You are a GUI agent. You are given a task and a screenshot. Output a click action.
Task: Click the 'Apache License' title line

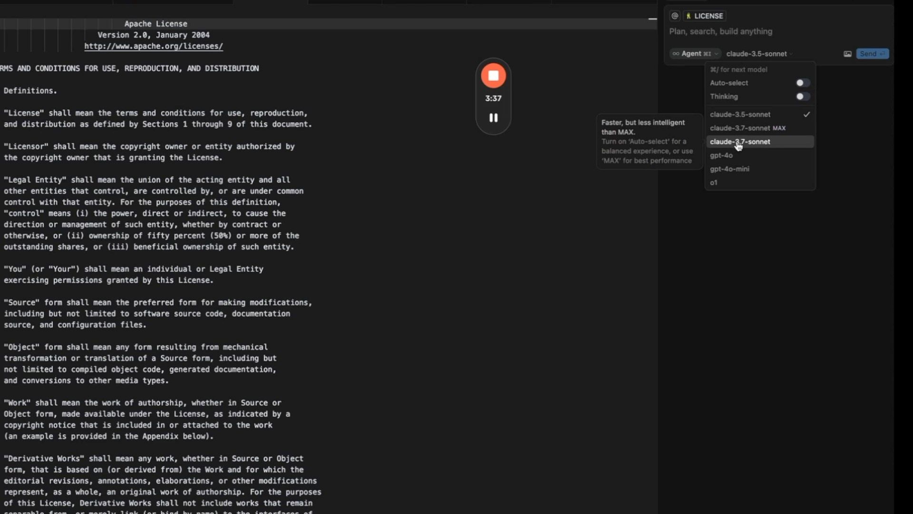[155, 24]
